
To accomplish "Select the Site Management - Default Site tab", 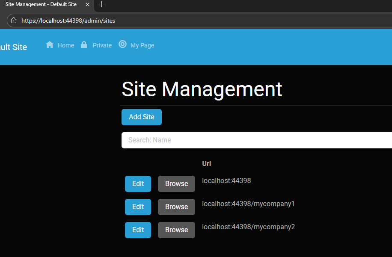I will pos(41,4).
